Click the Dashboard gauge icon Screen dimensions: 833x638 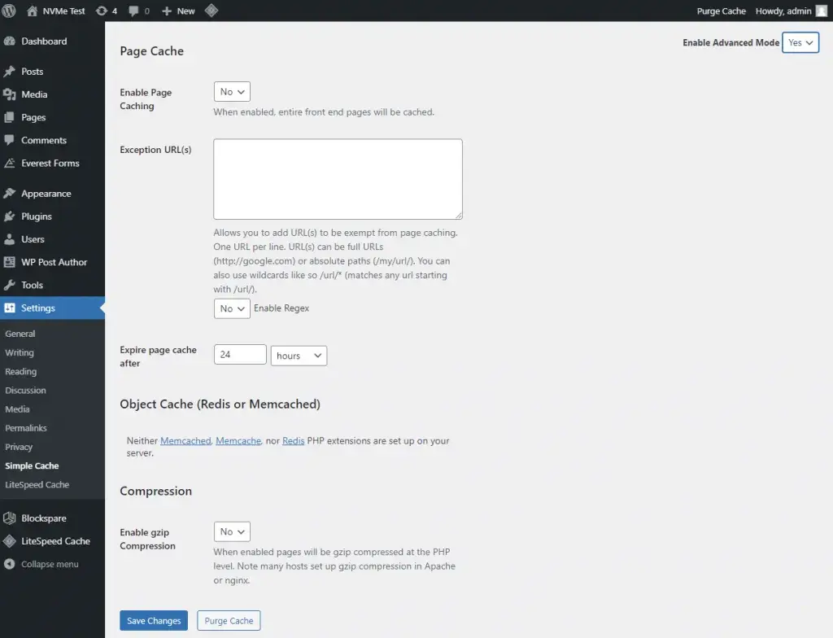tap(9, 41)
